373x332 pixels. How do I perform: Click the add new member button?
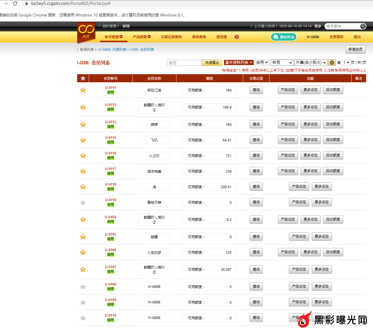tap(355, 49)
